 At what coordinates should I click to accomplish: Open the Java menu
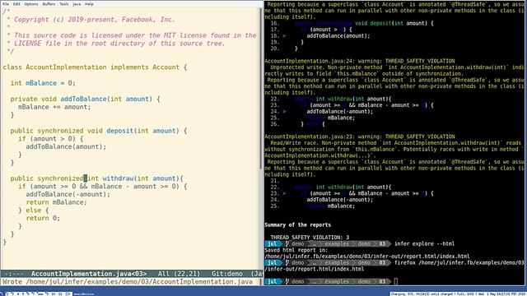click(x=77, y=4)
